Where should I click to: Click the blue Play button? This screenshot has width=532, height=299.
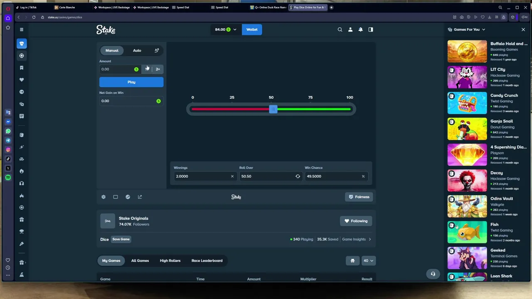pos(131,82)
